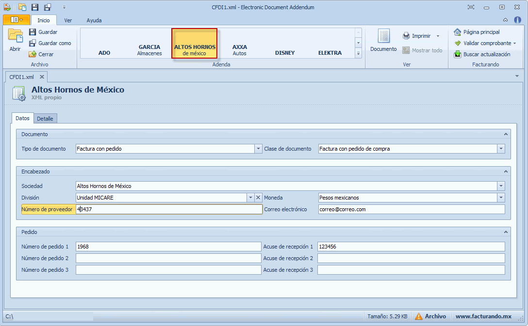Click the Número de pedido 2 field
528x326 pixels.
[x=168, y=258]
